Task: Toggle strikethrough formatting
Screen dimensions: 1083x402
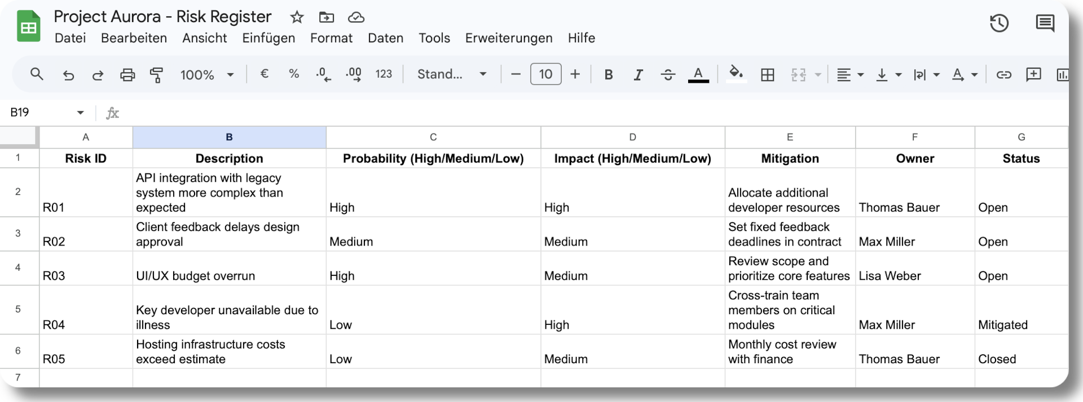Action: pyautogui.click(x=668, y=74)
